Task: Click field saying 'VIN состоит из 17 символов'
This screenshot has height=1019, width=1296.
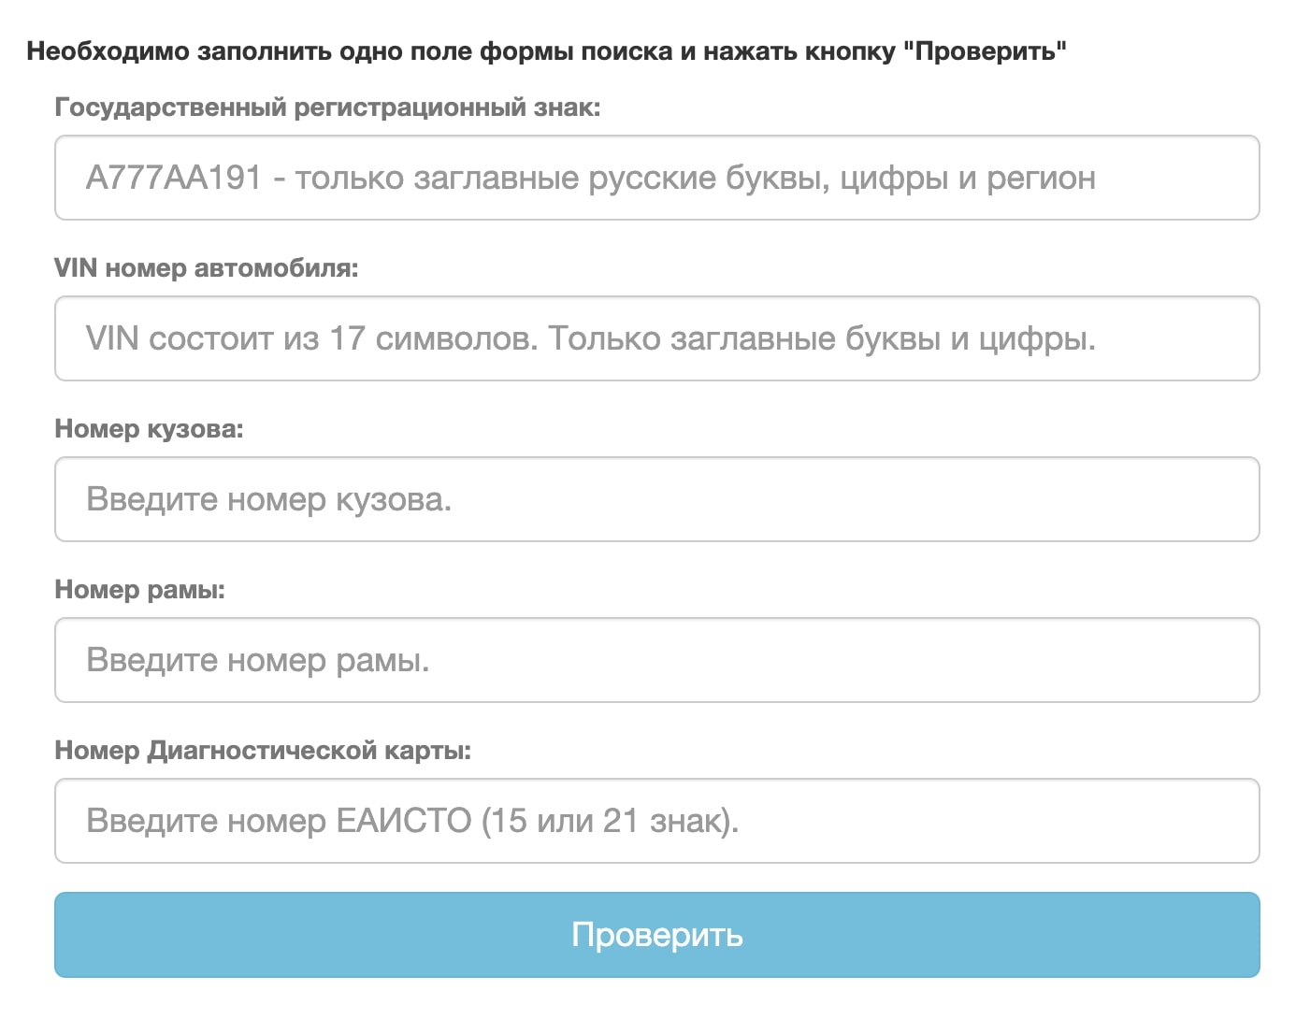Action: pyautogui.click(x=656, y=338)
